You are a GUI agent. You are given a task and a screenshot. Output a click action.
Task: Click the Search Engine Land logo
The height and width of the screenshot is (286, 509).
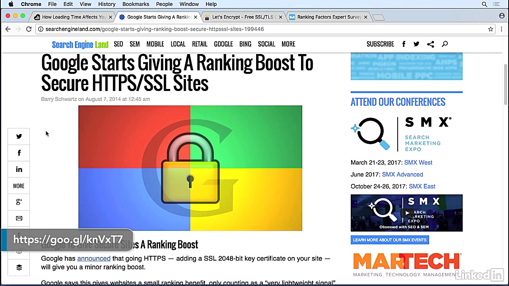pos(80,44)
